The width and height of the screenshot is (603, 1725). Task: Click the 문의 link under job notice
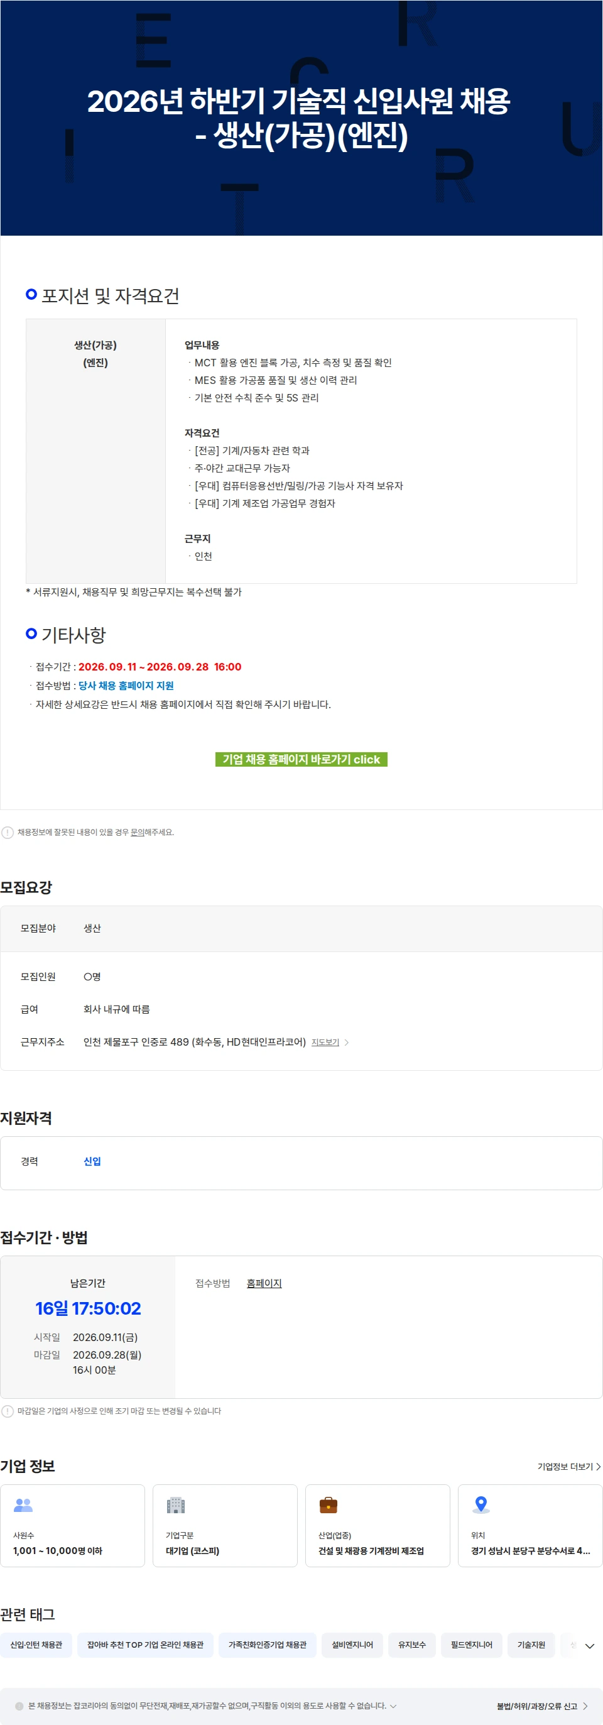(x=137, y=833)
